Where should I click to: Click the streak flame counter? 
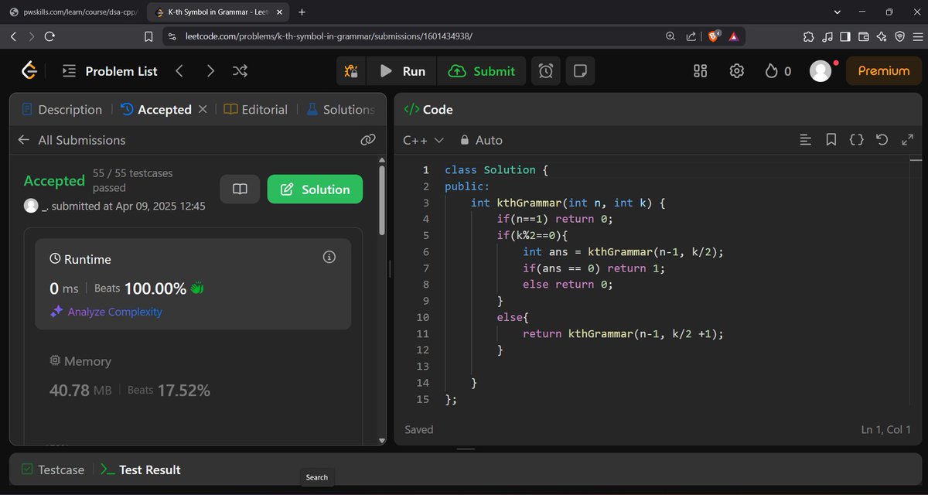[778, 71]
